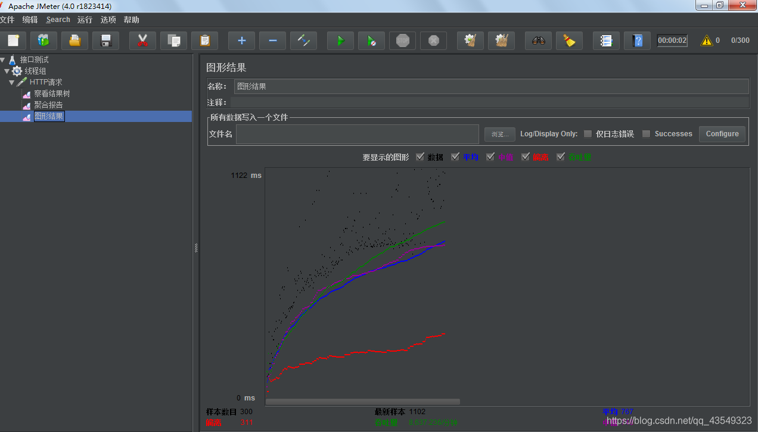The width and height of the screenshot is (758, 432).
Task: Click the 文件名 filename input field
Action: 358,134
